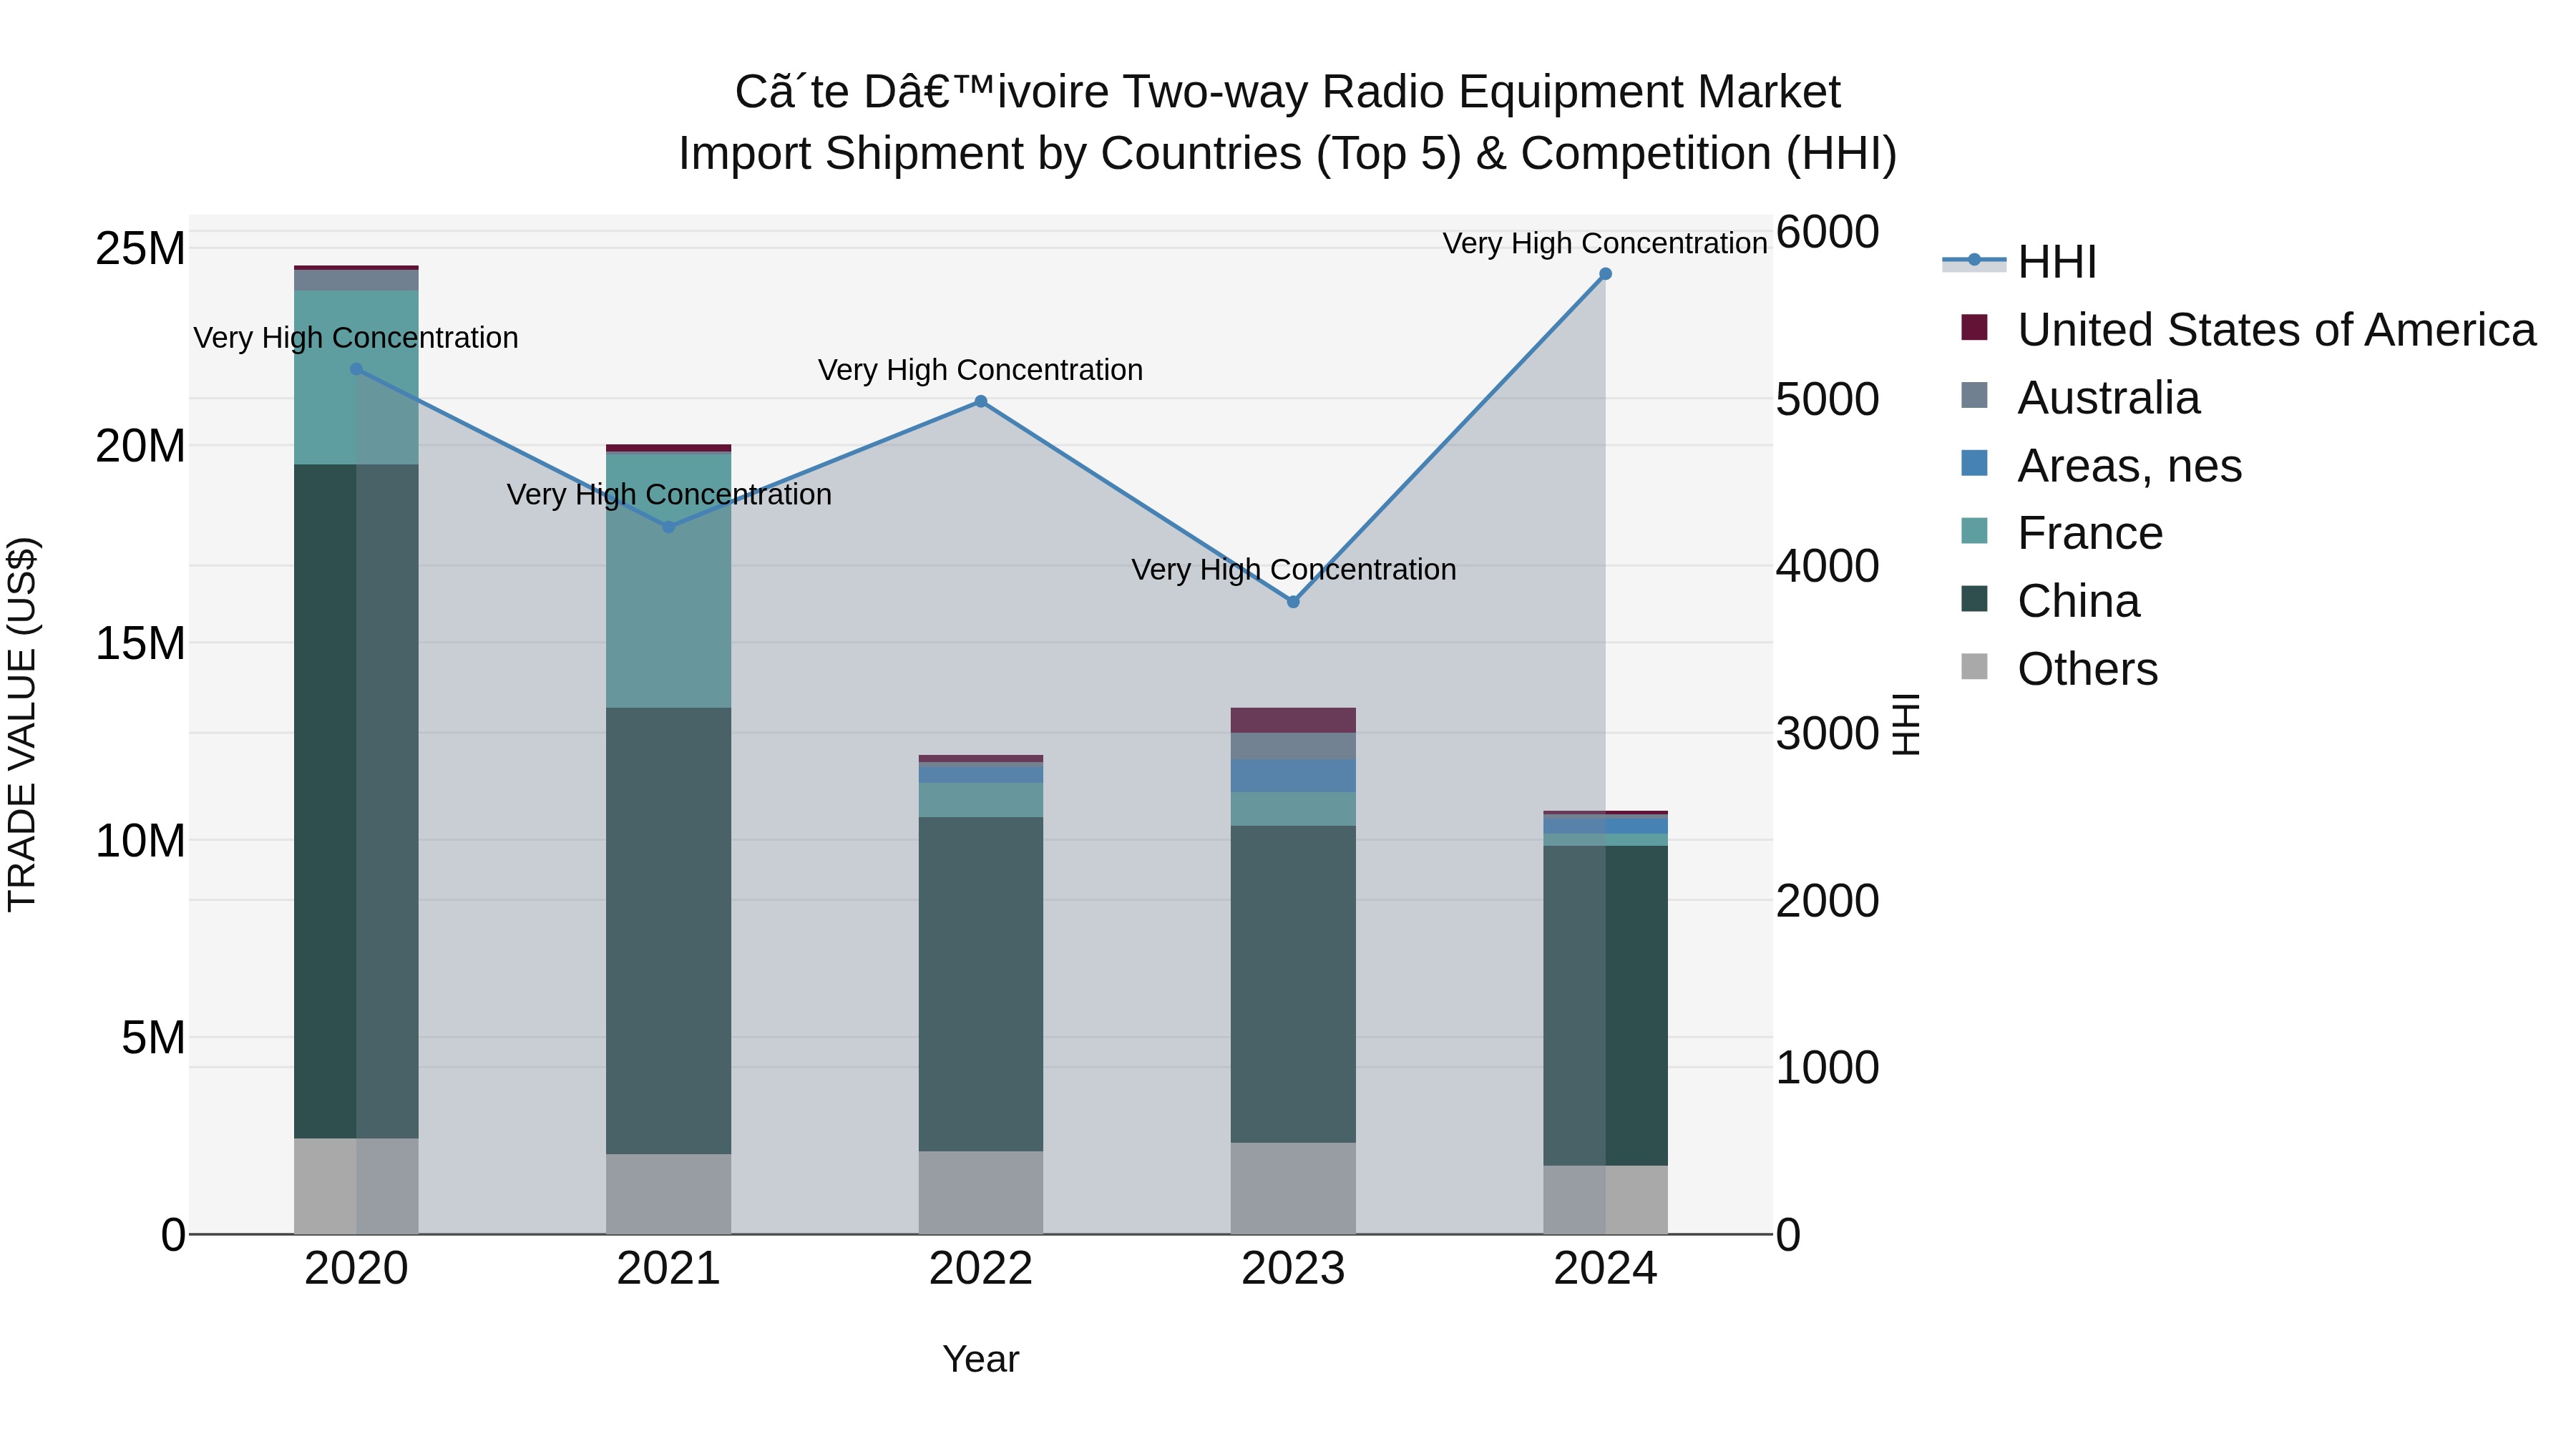Image resolution: width=2576 pixels, height=1449 pixels.
Task: Click the Areas, nes segment of the 2023 bar
Action: pos(1293,776)
